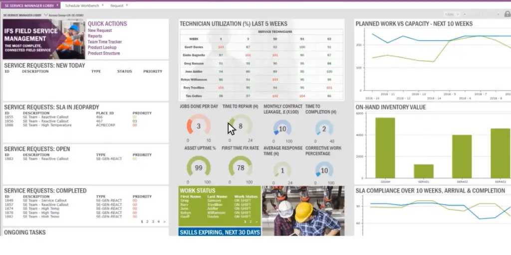Go to page 2 of completed requests

click(148, 221)
